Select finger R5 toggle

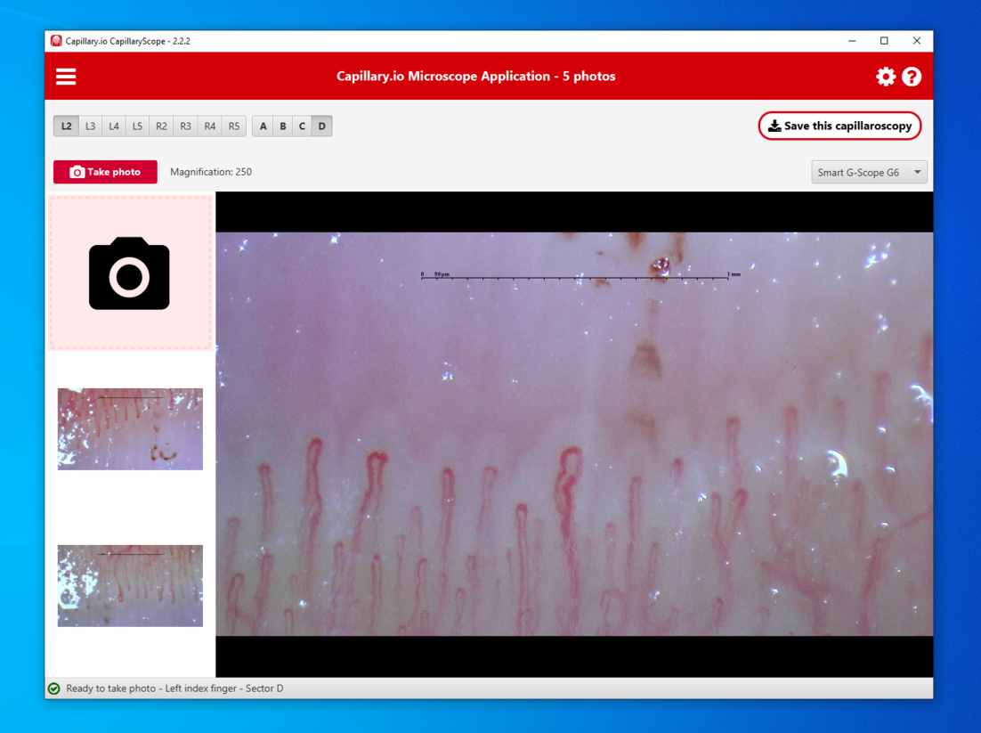[x=233, y=126]
